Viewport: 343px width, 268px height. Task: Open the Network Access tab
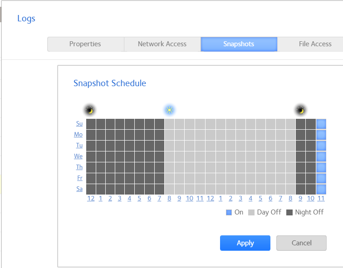tap(162, 44)
